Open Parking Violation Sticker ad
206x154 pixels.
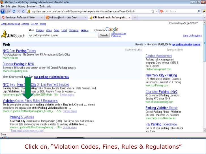[162, 108]
